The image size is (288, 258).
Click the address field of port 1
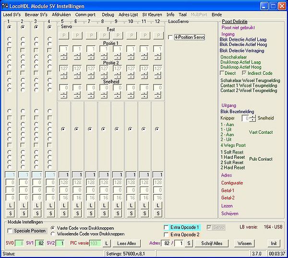(x=10, y=175)
